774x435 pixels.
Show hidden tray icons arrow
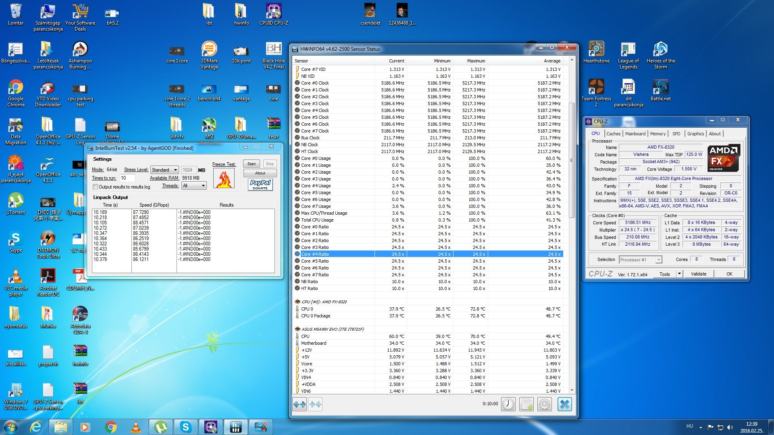[x=701, y=427]
